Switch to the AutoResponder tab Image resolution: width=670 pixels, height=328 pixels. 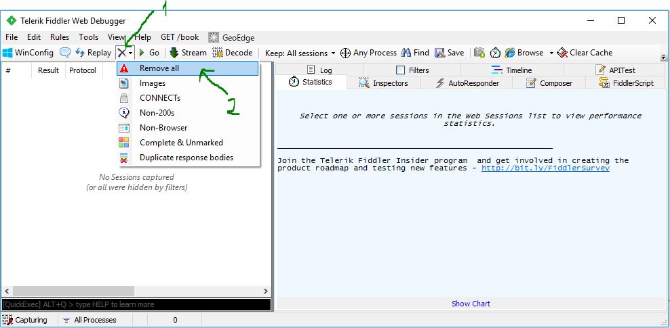pyautogui.click(x=467, y=83)
